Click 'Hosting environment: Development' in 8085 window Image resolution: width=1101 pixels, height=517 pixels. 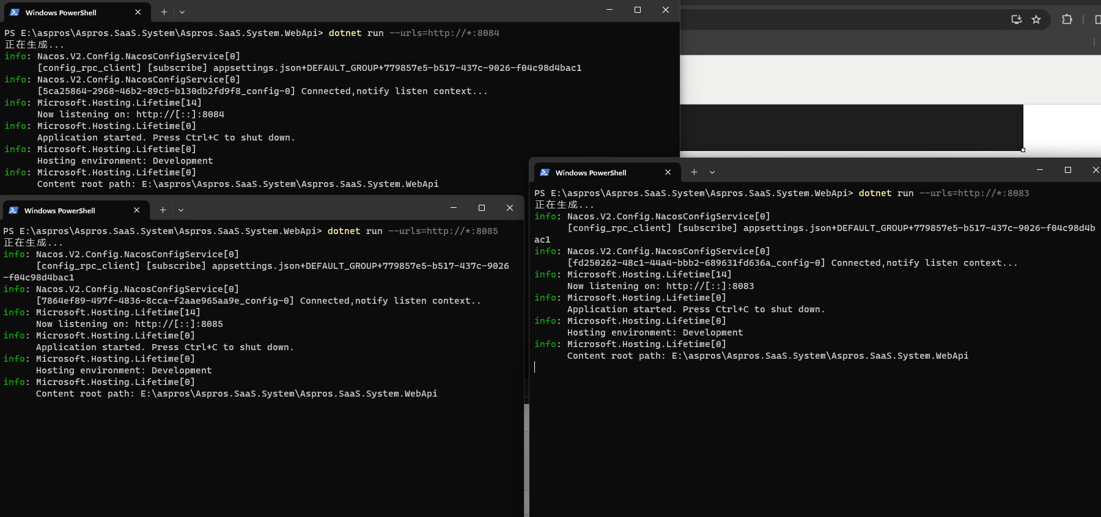point(124,370)
